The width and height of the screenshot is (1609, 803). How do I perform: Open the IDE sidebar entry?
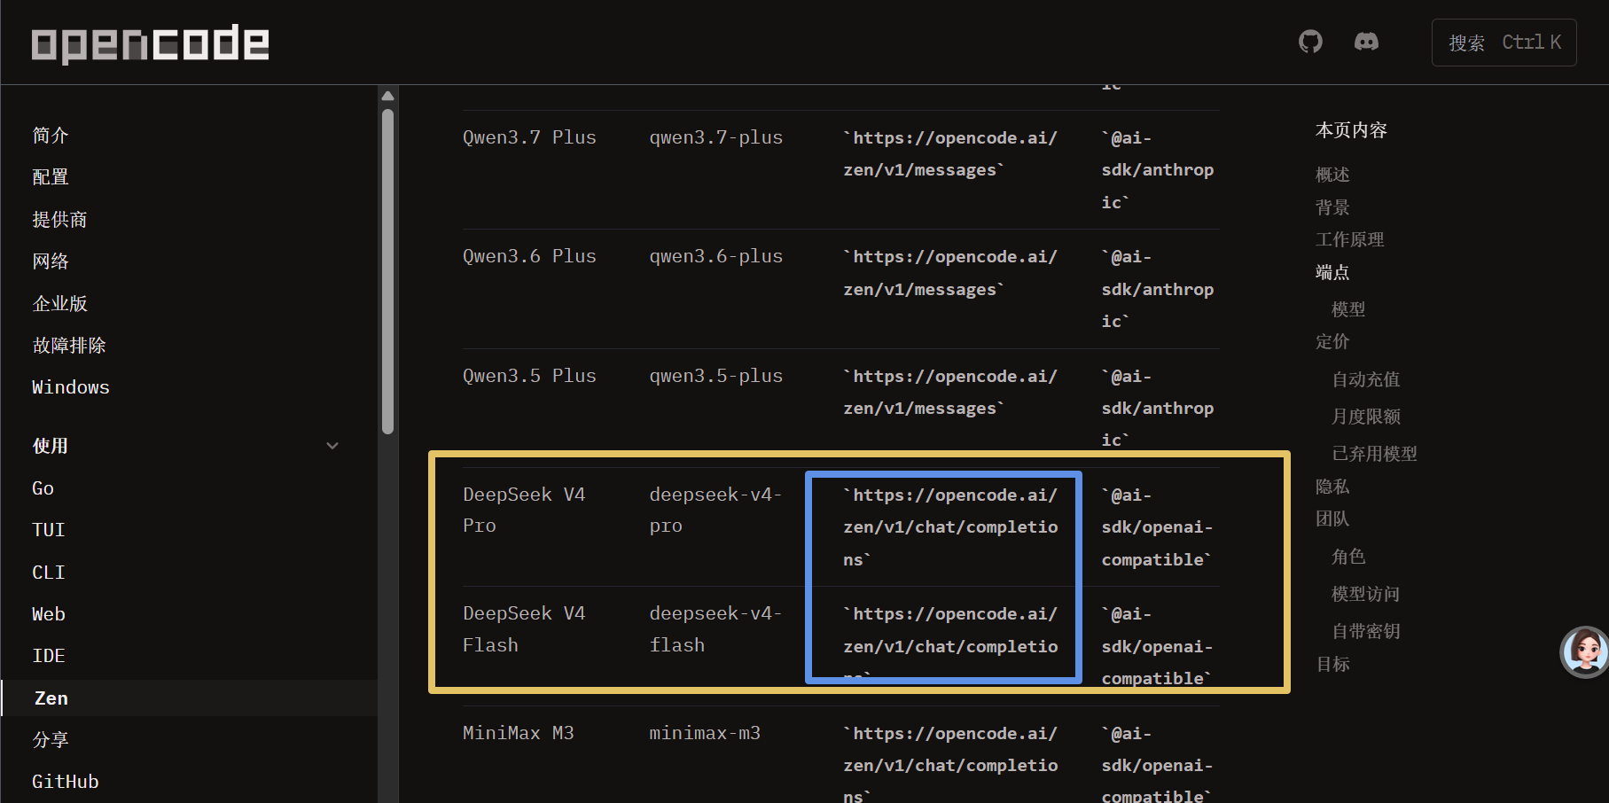(49, 656)
